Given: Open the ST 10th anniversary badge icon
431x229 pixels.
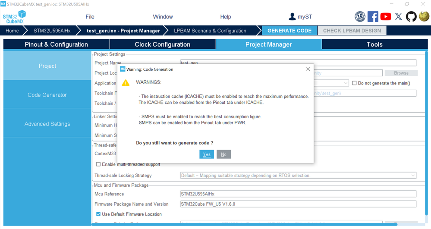Looking at the screenshot, I should click(x=360, y=16).
